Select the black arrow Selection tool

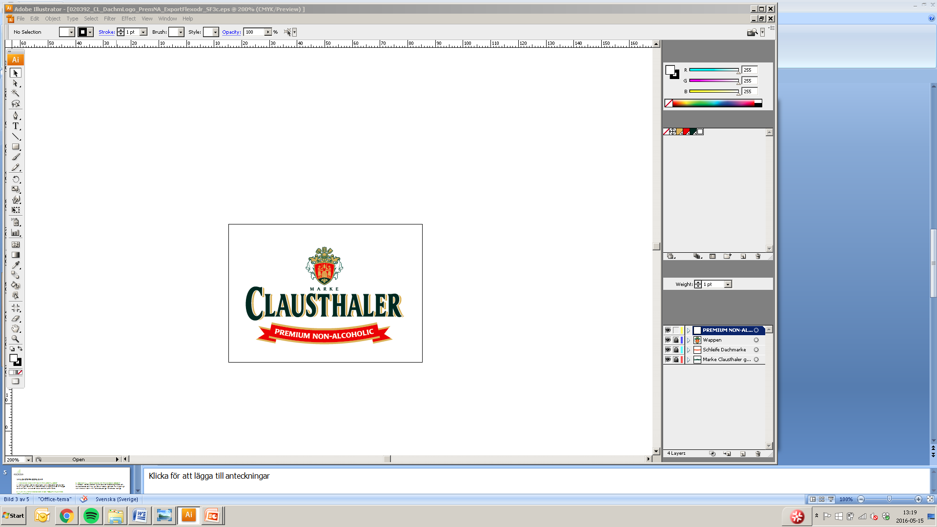(16, 73)
